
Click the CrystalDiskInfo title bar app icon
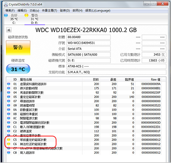point(6,4)
